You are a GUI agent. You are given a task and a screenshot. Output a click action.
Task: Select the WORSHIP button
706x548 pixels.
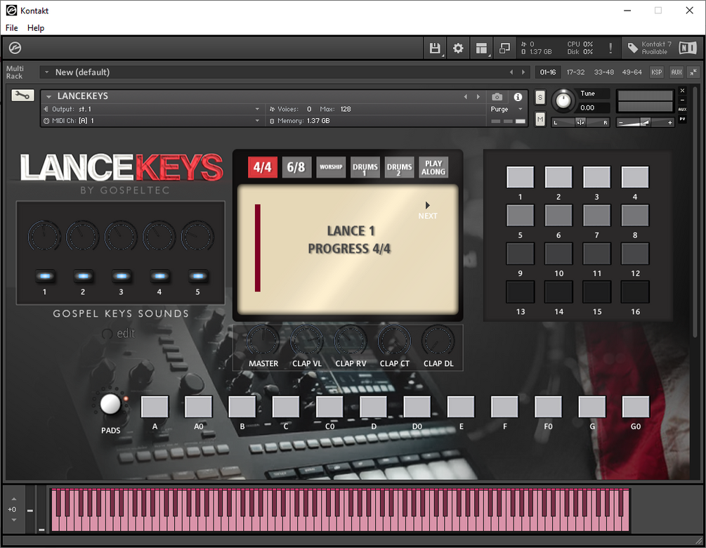click(331, 167)
